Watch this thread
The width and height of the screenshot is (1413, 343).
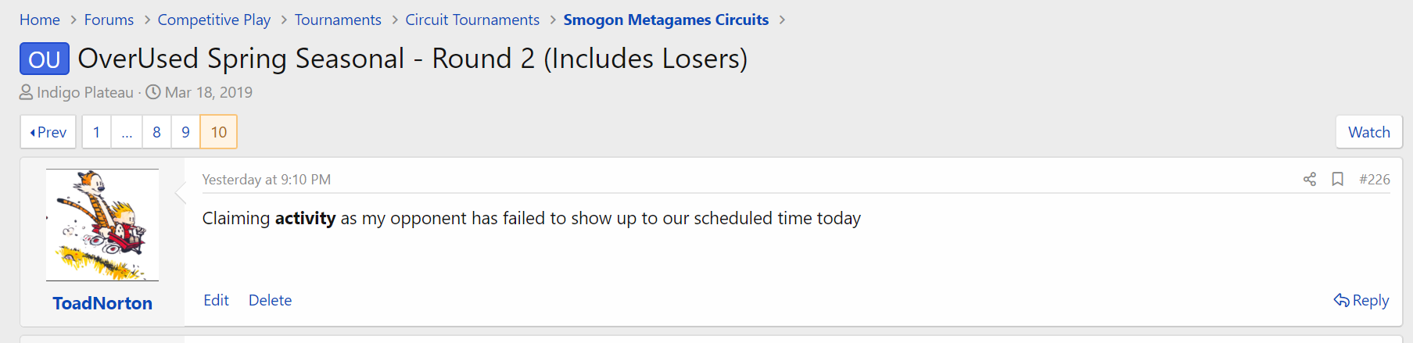1368,132
